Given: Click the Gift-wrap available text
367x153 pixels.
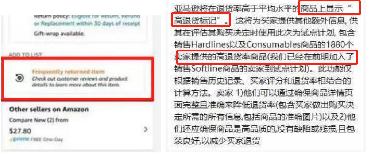Looking at the screenshot, I should point(59,34).
